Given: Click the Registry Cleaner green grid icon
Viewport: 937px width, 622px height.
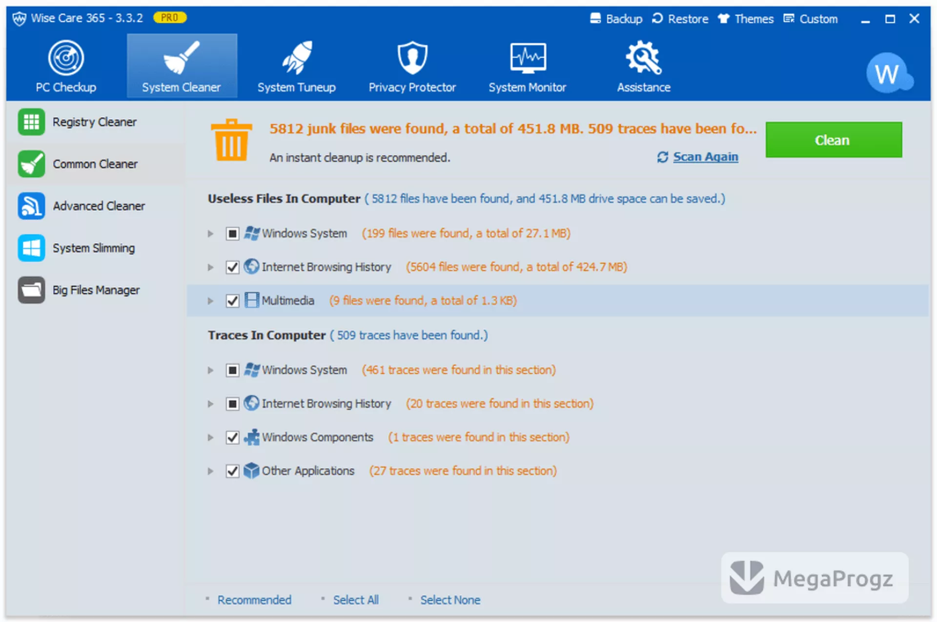Looking at the screenshot, I should 31,122.
